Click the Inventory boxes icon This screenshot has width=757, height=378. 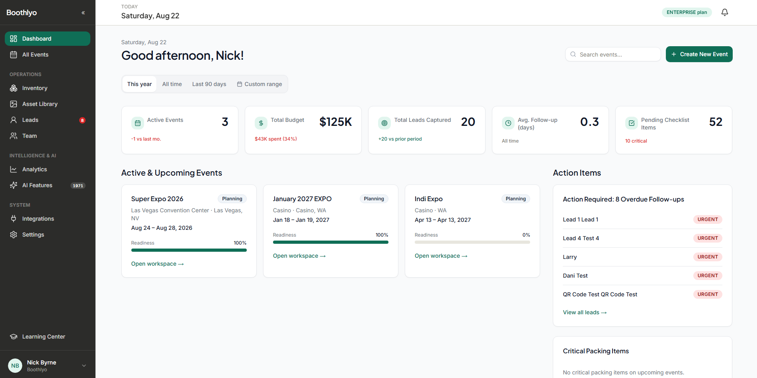coord(14,88)
